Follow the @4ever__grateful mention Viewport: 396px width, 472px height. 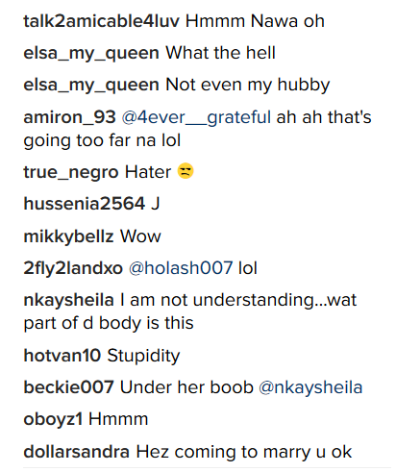pyautogui.click(x=196, y=117)
